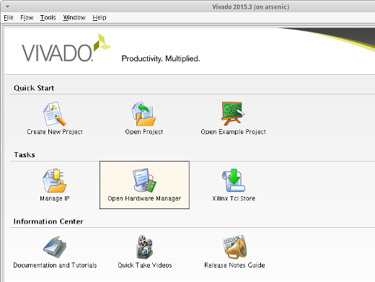Select the Manage IP text link
This screenshot has width=375, height=282.
pyautogui.click(x=55, y=198)
